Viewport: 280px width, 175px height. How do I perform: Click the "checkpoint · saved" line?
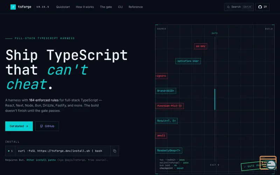[x=171, y=168]
